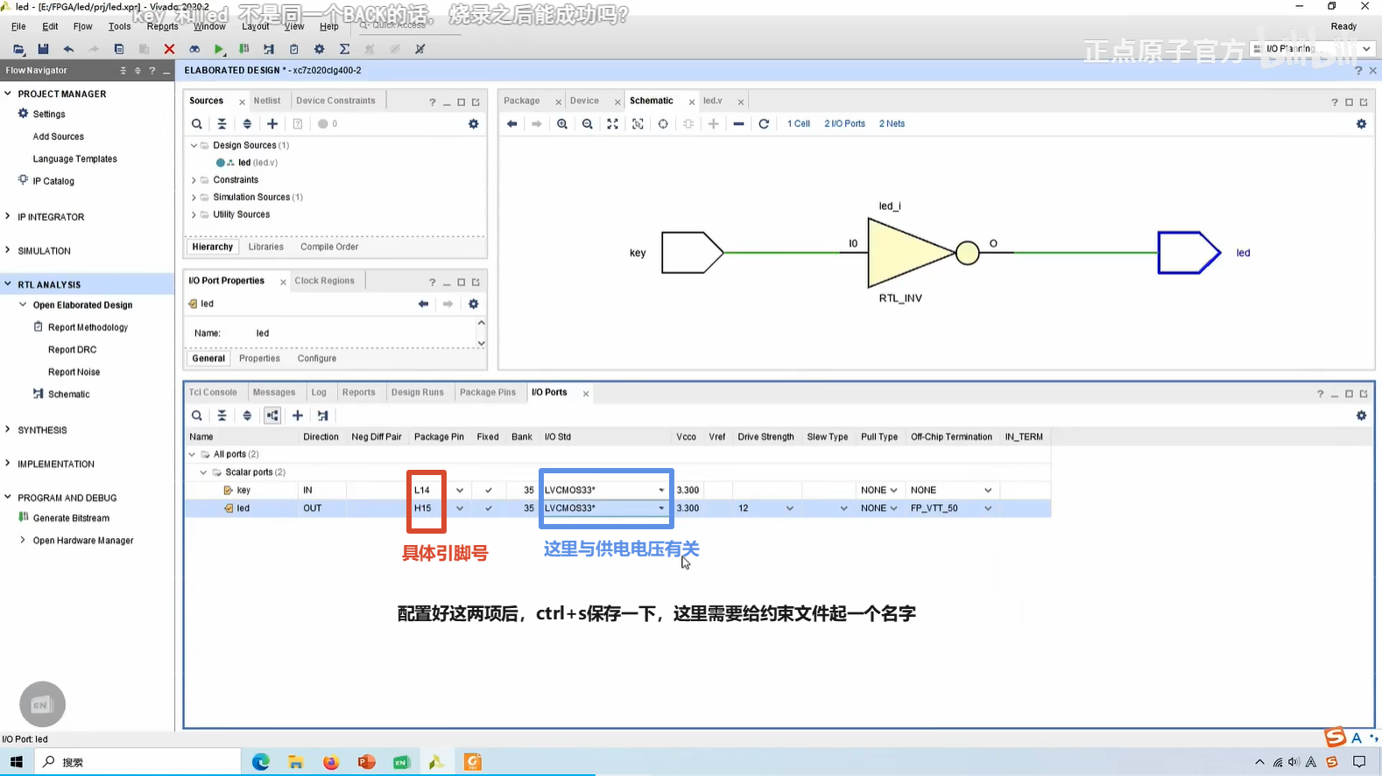This screenshot has width=1382, height=776.
Task: Click the search icon in the Sources panel
Action: tap(197, 124)
